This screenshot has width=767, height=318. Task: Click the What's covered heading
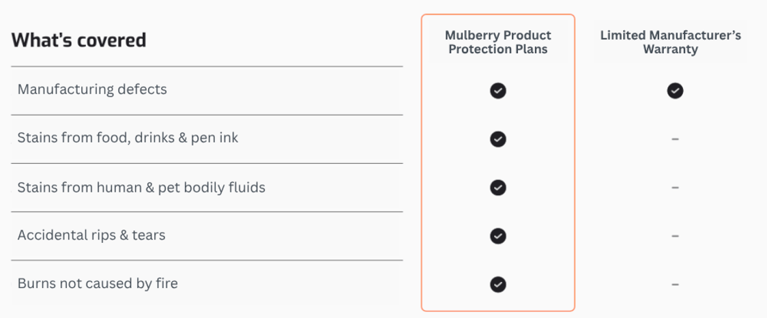pos(78,40)
